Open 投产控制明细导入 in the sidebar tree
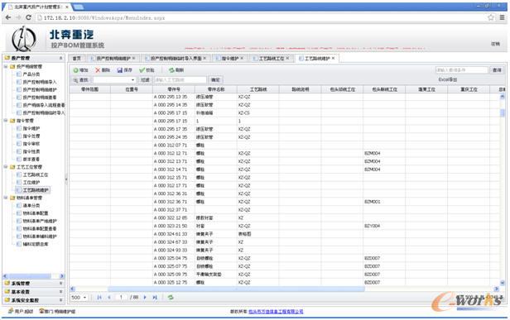Screen dimensions: 510x320 click(x=40, y=82)
